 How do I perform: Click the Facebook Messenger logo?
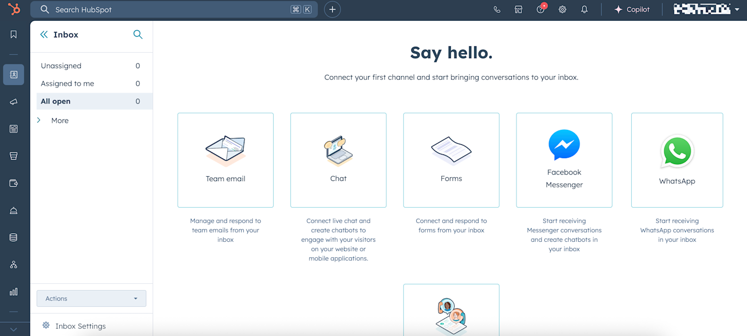564,145
